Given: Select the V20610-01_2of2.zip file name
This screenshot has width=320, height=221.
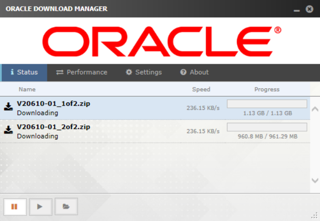Looking at the screenshot, I should (x=53, y=127).
